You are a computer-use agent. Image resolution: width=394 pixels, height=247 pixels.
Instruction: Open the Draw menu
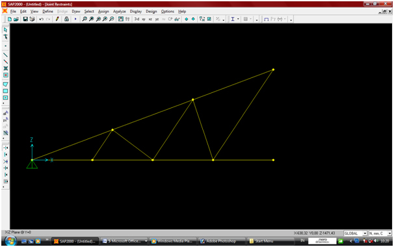point(76,11)
